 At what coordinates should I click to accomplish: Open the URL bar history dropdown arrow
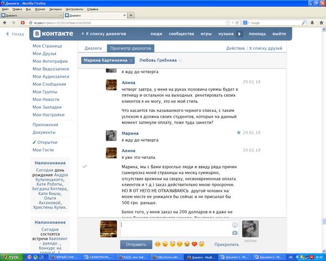pos(233,23)
